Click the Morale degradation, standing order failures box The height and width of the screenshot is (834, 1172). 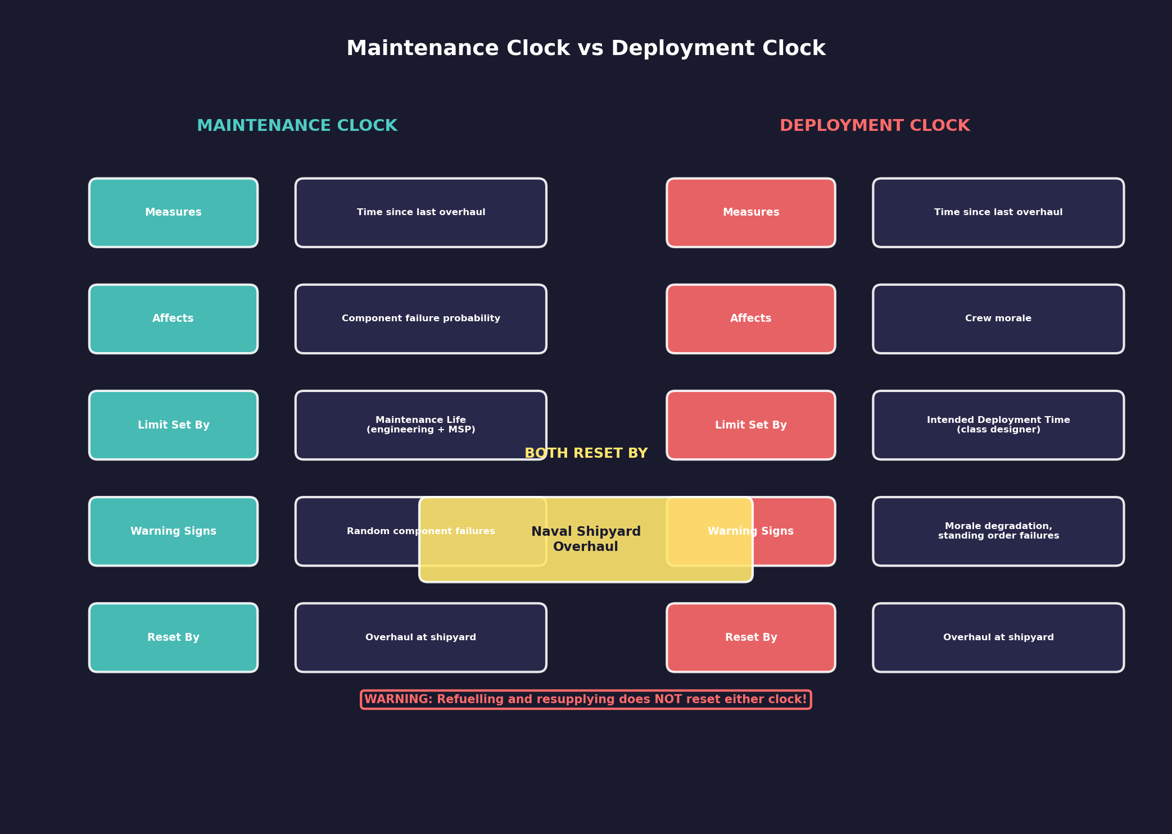pos(998,531)
